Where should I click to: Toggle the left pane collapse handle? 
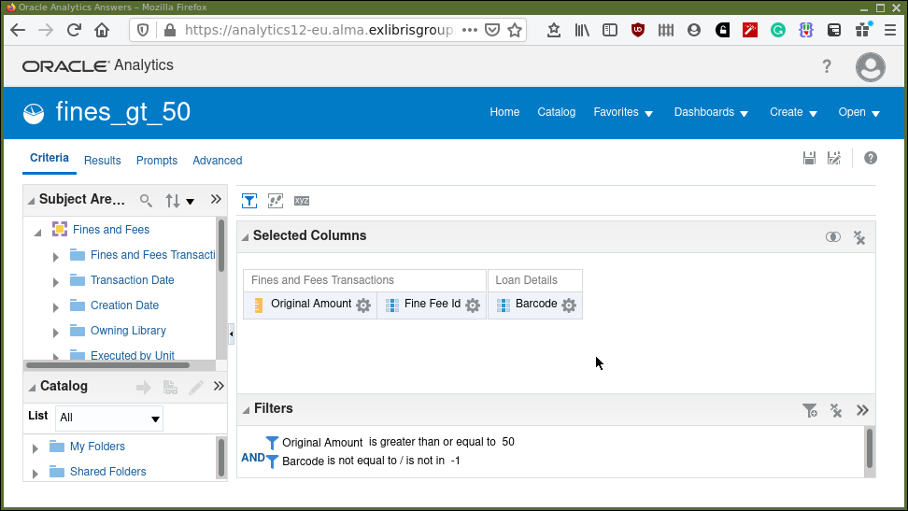[x=232, y=334]
